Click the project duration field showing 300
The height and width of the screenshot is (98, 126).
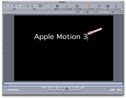coord(116,89)
